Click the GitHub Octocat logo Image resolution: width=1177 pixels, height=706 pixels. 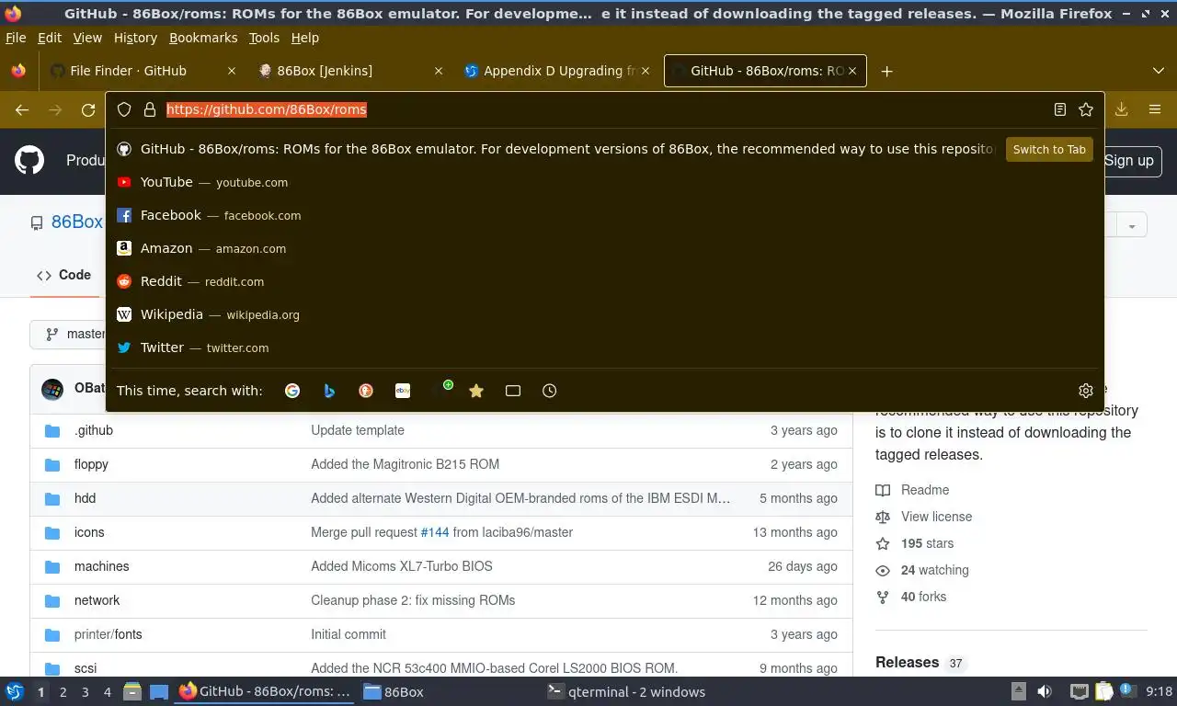pos(29,160)
